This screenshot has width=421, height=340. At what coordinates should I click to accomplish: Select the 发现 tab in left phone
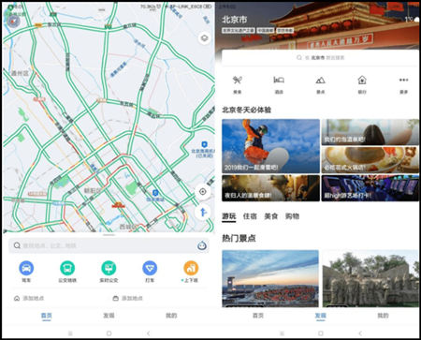(x=109, y=316)
